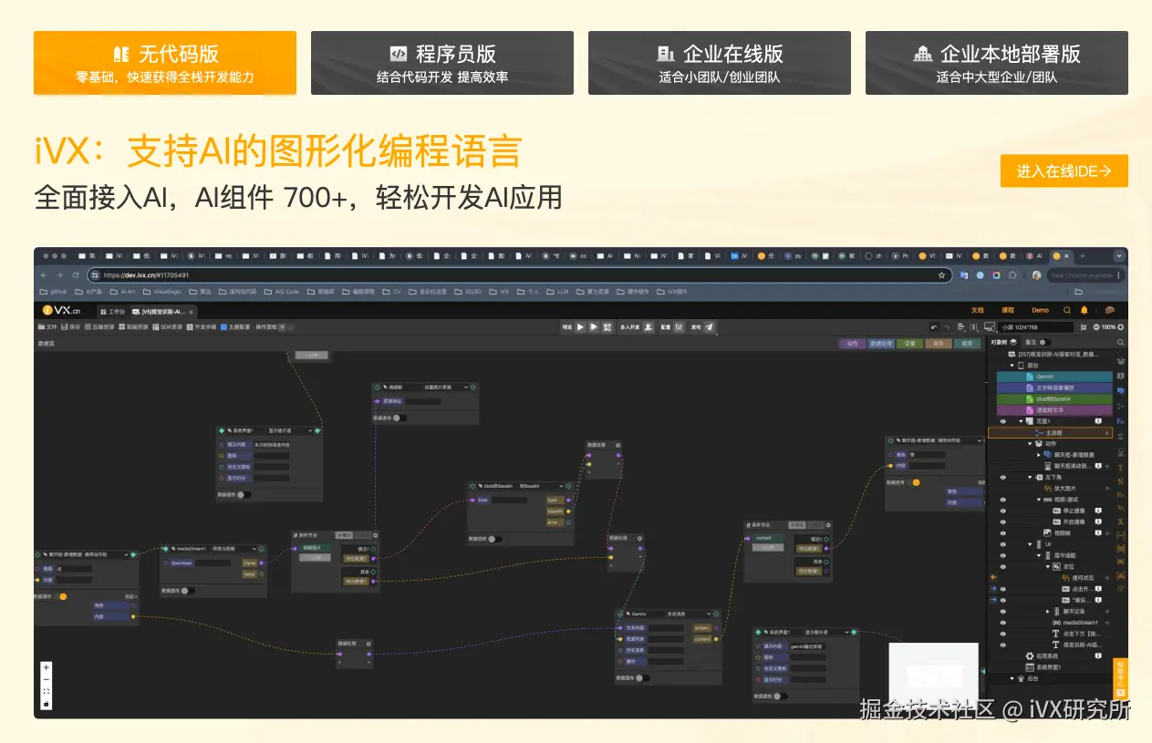This screenshot has width=1152, height=743.
Task: Bookmark the page with the star icon
Action: pos(941,274)
